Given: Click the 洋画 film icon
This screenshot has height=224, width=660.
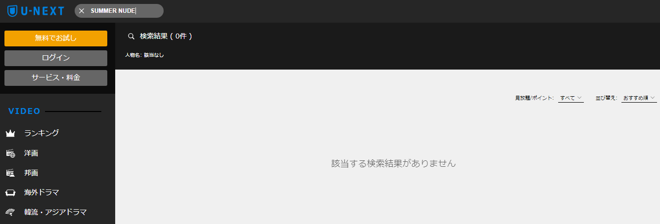Looking at the screenshot, I should (10, 153).
